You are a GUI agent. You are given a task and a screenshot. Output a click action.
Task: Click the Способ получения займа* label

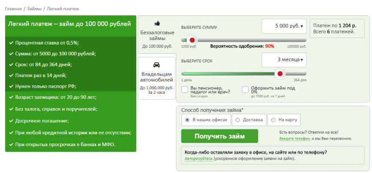[x=213, y=110]
